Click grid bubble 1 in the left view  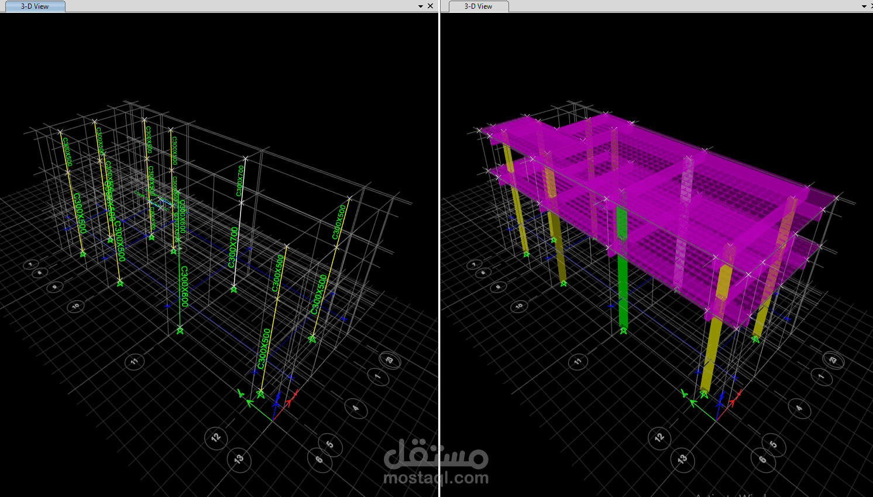377,376
